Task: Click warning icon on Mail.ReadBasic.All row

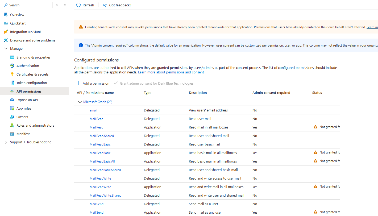Action: click(x=315, y=161)
